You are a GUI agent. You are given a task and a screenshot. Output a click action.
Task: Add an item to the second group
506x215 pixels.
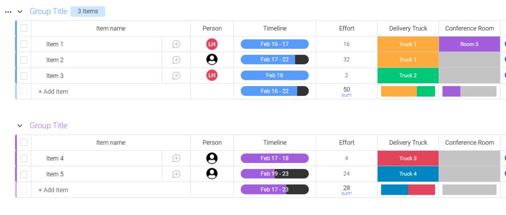coord(53,190)
